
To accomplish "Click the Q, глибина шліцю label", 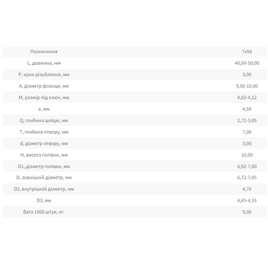I will 44,121.
